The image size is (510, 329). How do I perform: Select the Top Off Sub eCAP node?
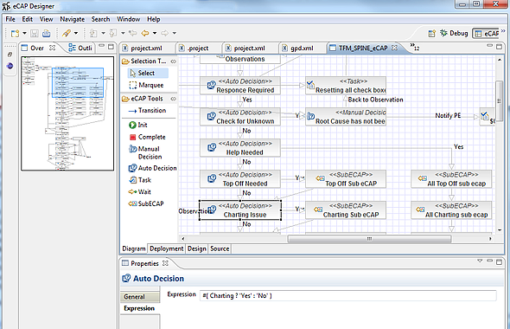[346, 179]
